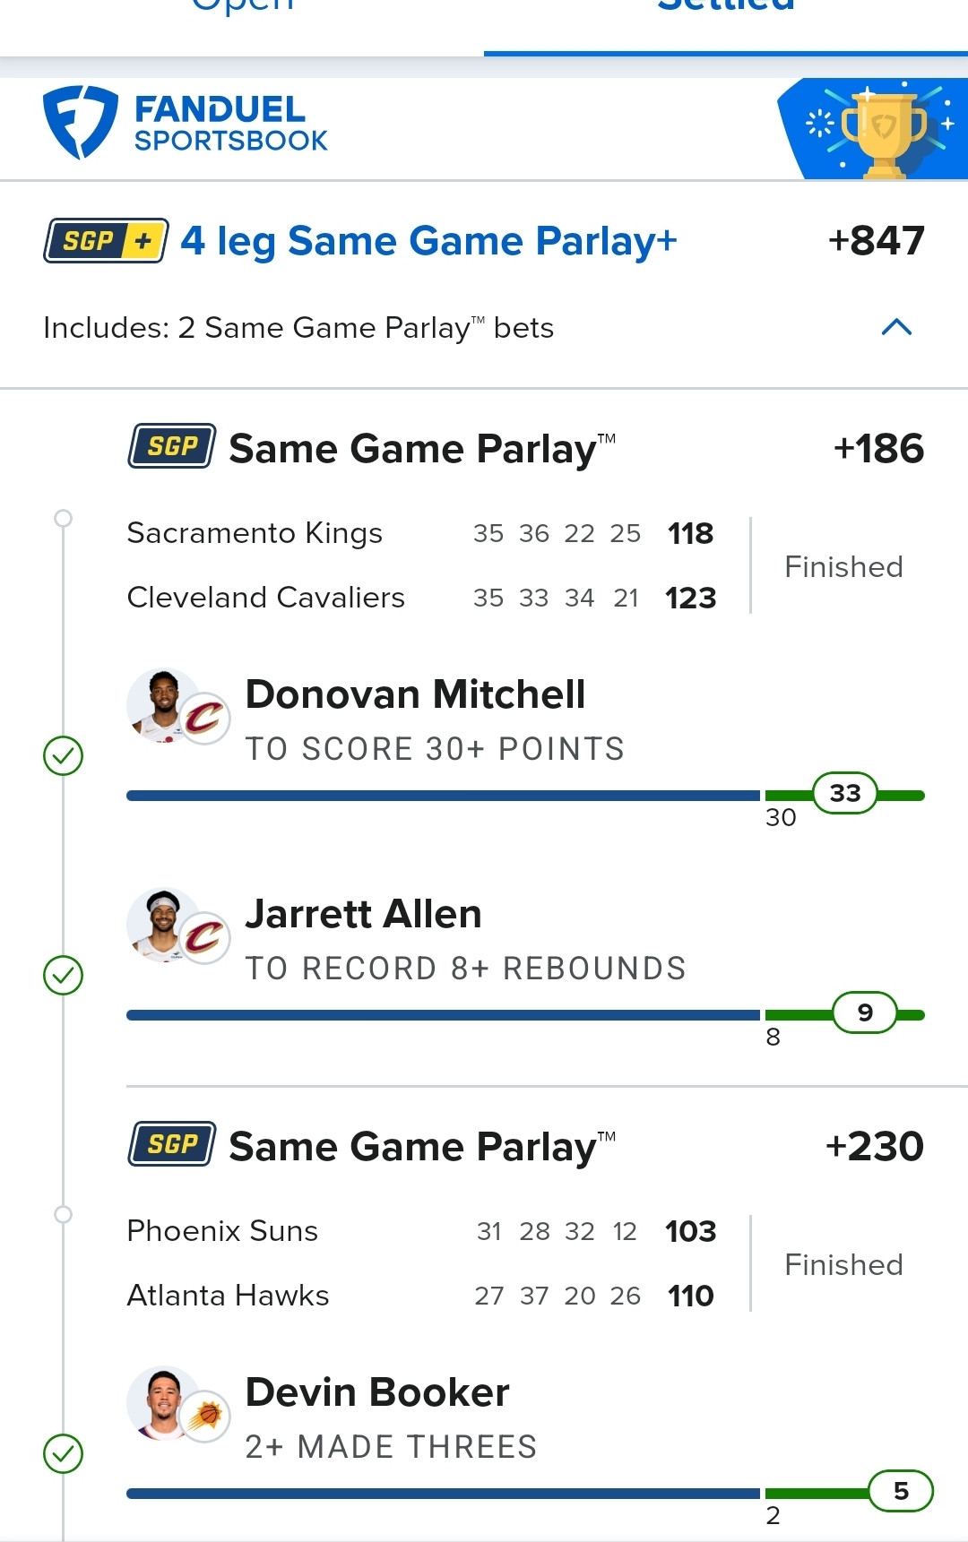This screenshot has width=968, height=1542.
Task: Tap green checkmark for Donovan Mitchell leg
Action: pos(64,755)
